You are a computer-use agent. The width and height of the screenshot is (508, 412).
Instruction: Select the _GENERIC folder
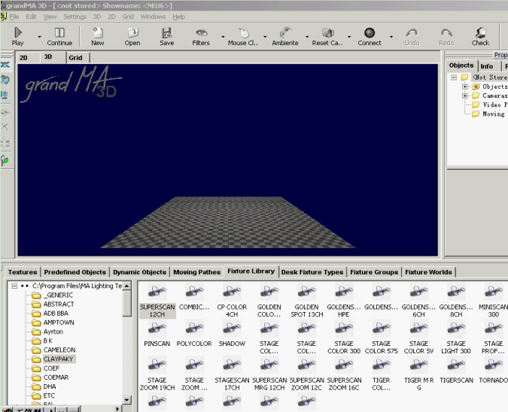58,295
